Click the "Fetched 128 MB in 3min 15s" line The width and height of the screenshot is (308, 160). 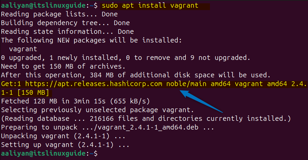(x=76, y=101)
